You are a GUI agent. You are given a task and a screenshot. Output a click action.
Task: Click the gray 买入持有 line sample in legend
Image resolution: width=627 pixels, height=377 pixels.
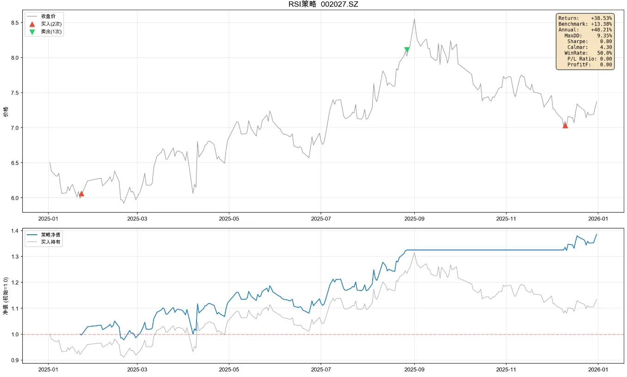[32, 242]
